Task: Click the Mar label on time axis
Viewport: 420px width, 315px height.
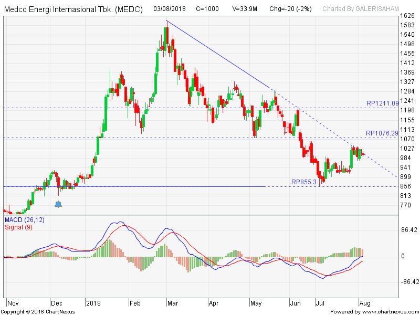Action: pyautogui.click(x=172, y=303)
